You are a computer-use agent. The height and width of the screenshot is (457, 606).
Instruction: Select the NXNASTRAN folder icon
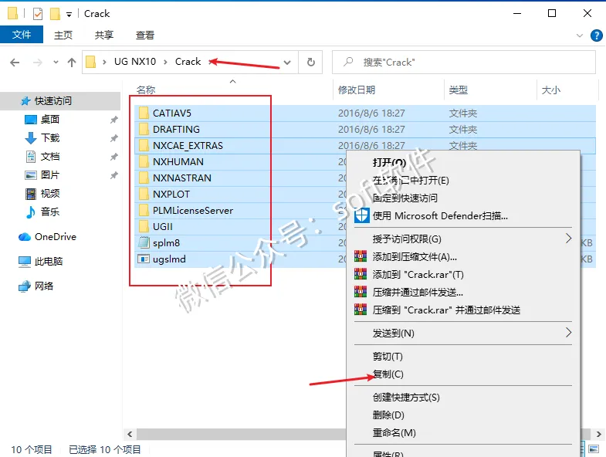pyautogui.click(x=144, y=178)
